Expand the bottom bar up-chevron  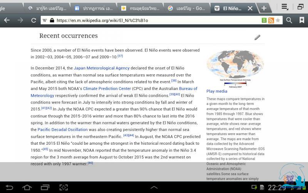154,188
